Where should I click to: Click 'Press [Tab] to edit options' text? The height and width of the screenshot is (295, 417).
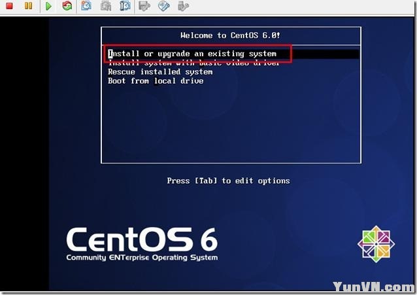click(229, 181)
